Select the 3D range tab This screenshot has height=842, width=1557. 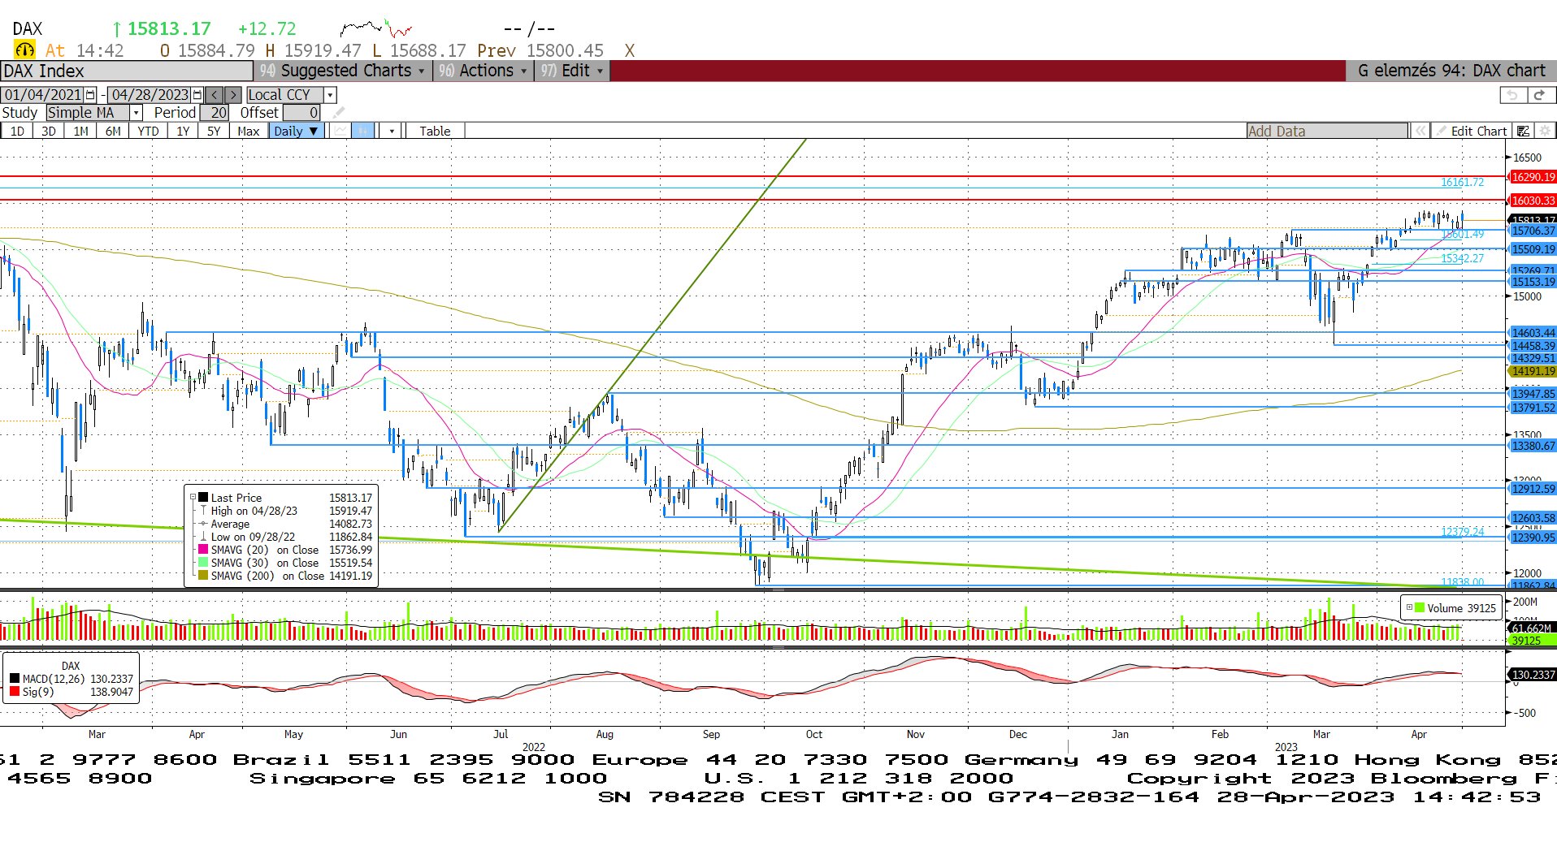coord(49,131)
